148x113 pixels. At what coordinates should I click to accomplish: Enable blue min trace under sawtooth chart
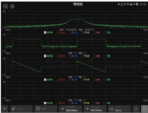70,80
